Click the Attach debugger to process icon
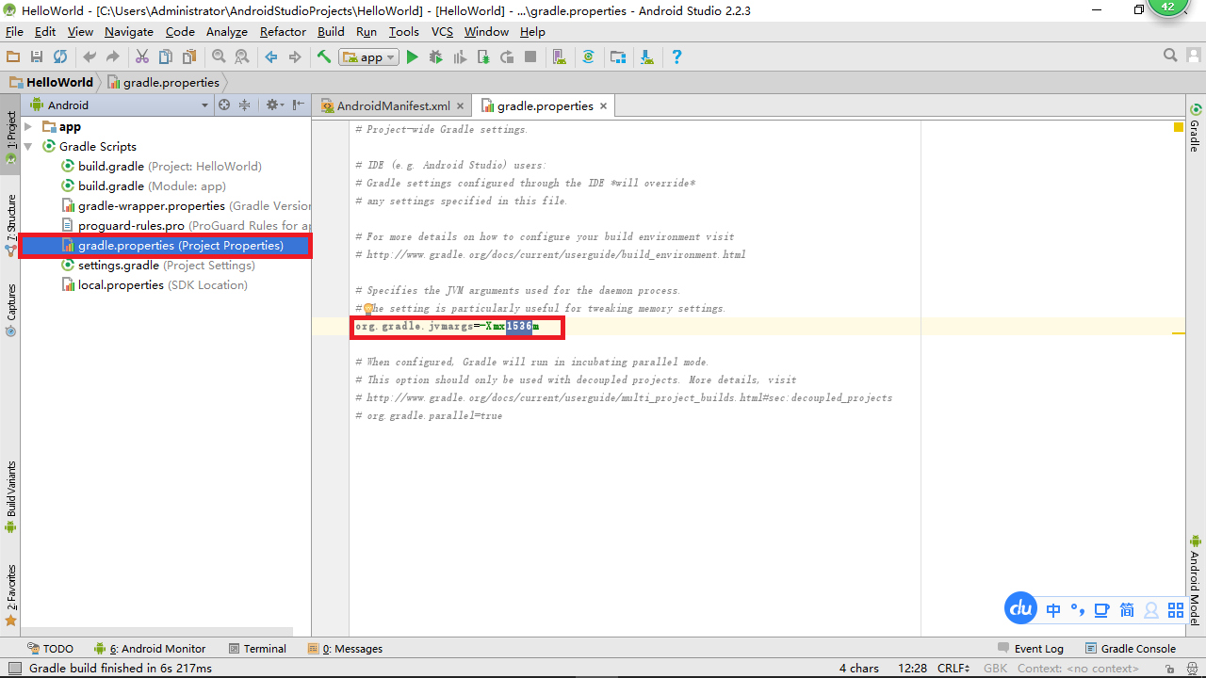The image size is (1206, 678). coord(483,57)
